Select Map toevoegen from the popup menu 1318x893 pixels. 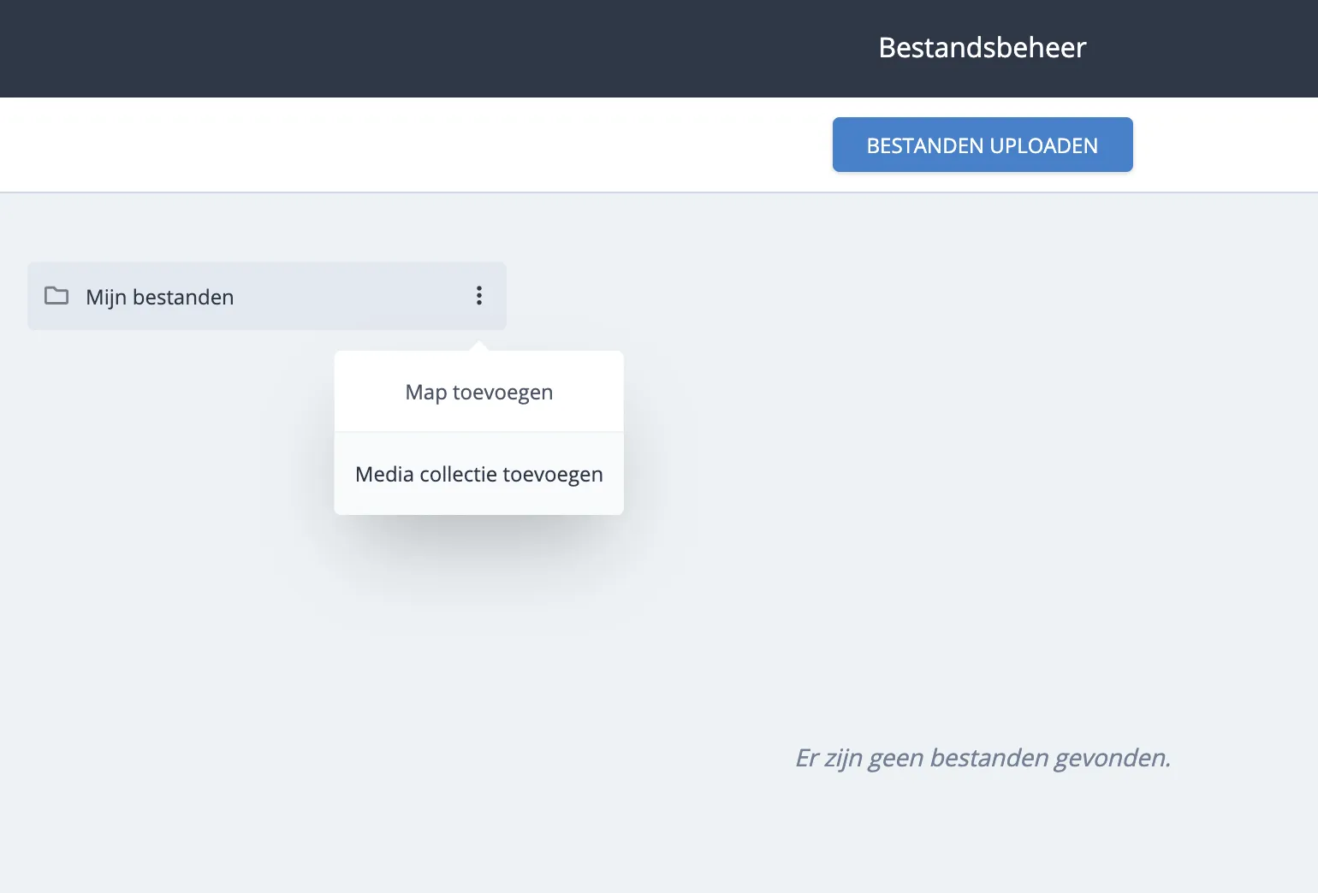478,392
